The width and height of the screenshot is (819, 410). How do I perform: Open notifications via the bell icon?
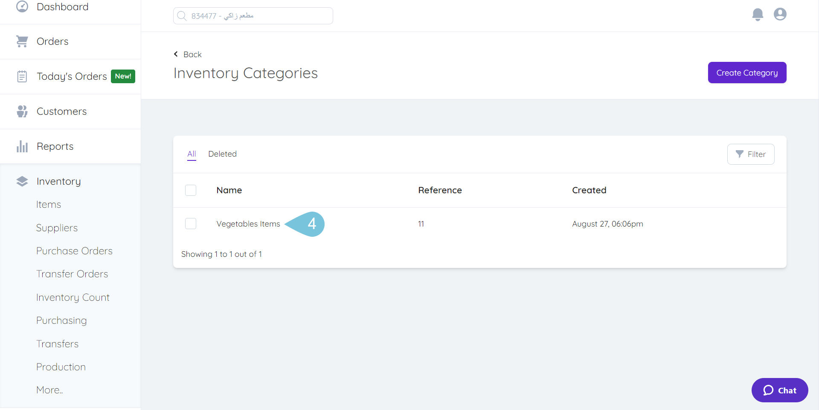pyautogui.click(x=758, y=14)
